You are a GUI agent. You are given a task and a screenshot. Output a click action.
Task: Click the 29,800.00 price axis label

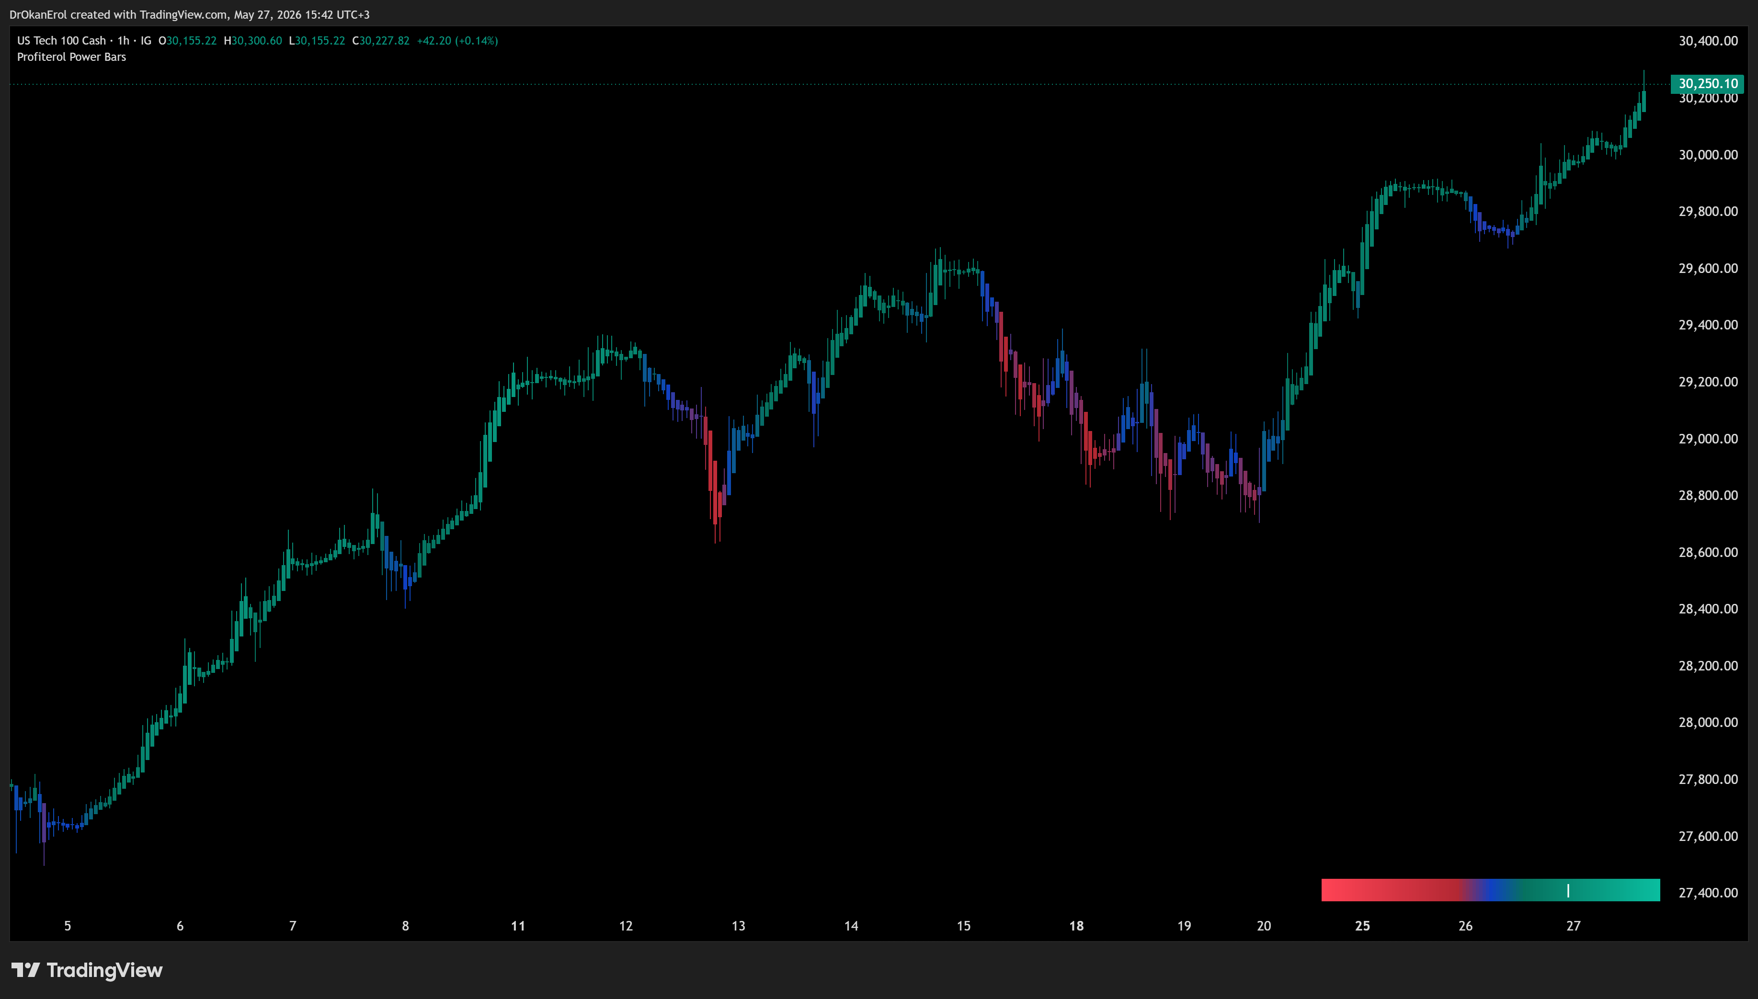[x=1708, y=211]
